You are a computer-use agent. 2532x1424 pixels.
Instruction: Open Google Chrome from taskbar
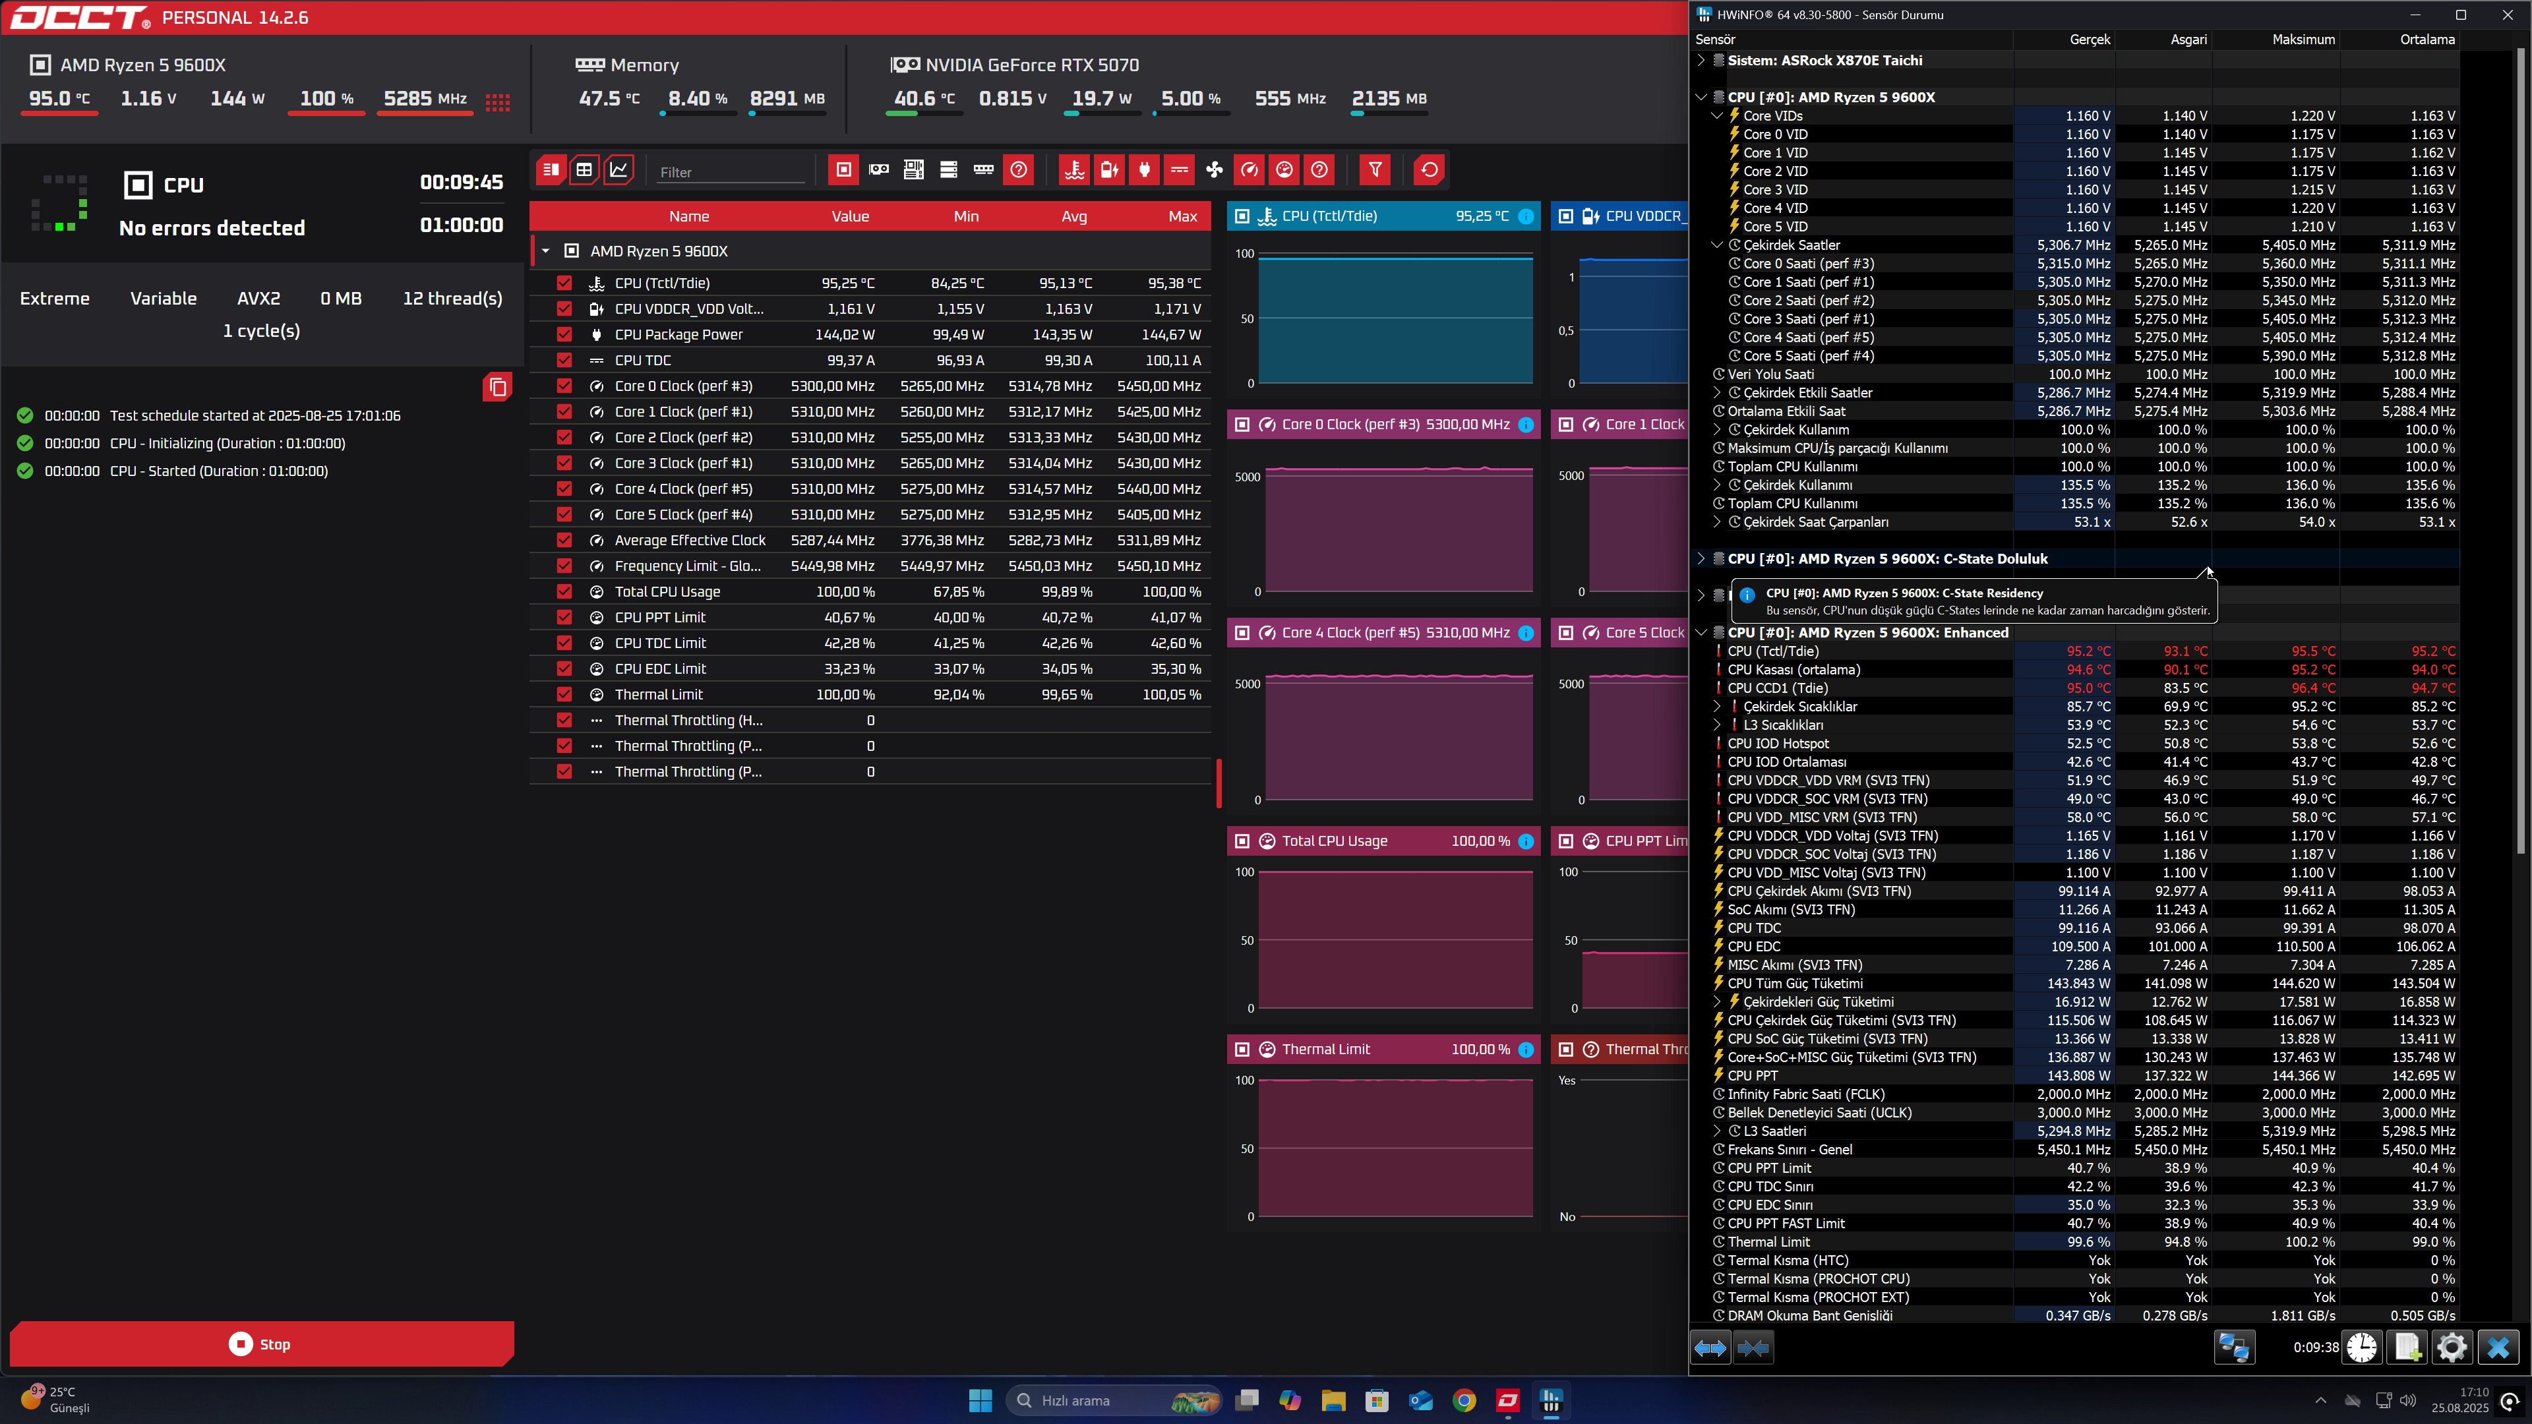coord(1464,1400)
